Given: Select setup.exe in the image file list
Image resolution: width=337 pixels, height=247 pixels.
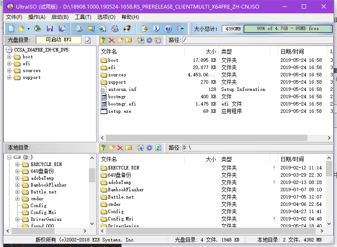Looking at the screenshot, I should [119, 111].
